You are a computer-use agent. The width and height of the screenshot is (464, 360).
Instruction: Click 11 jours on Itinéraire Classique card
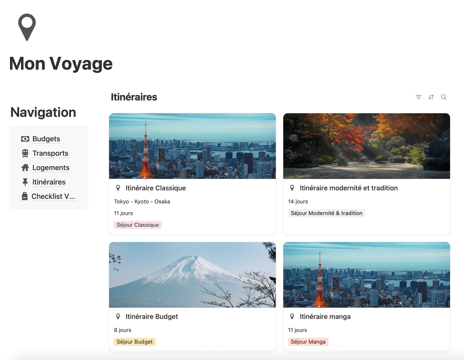123,213
